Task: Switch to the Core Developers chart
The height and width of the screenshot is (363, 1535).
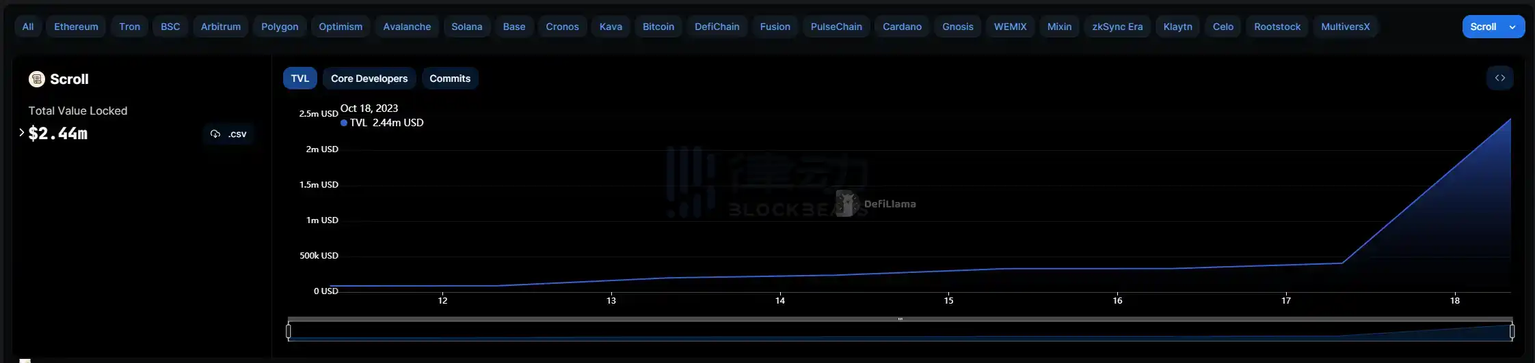Action: click(369, 78)
